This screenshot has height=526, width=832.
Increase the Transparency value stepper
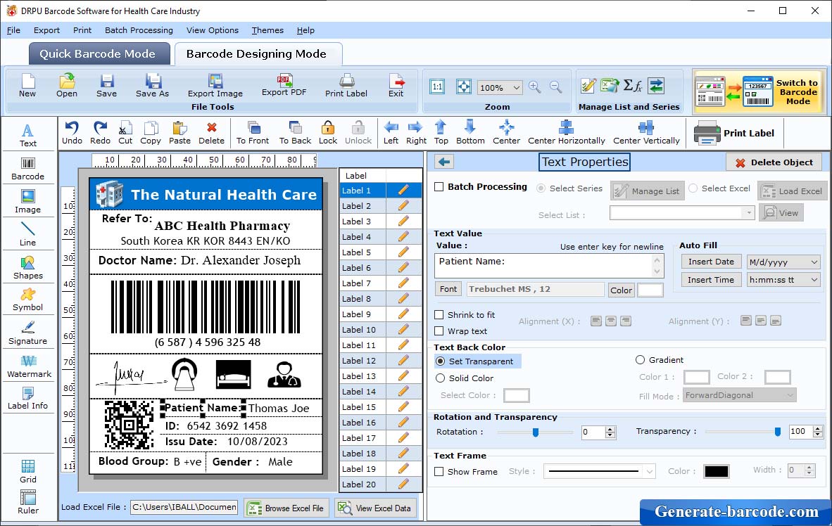point(818,428)
